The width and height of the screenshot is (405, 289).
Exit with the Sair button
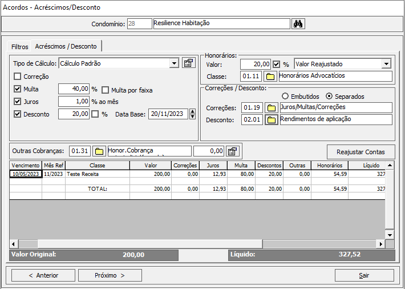pos(364,275)
